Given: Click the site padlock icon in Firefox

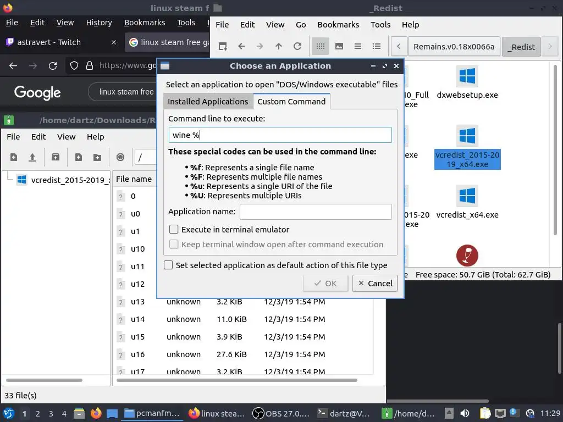Looking at the screenshot, I should [x=90, y=66].
